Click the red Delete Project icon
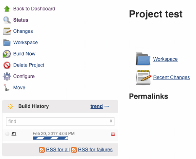The image size is (196, 159). [7, 65]
